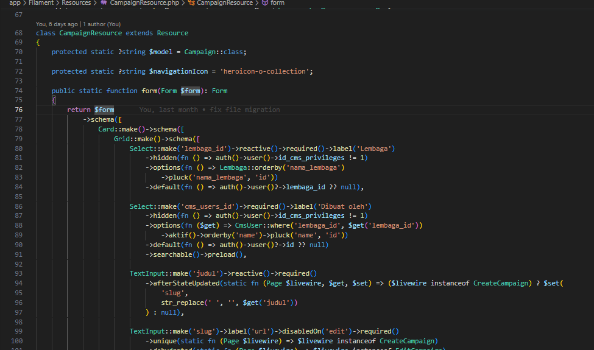This screenshot has height=350, width=594.
Task: Click CreateCampaign on line 94
Action: point(500,284)
